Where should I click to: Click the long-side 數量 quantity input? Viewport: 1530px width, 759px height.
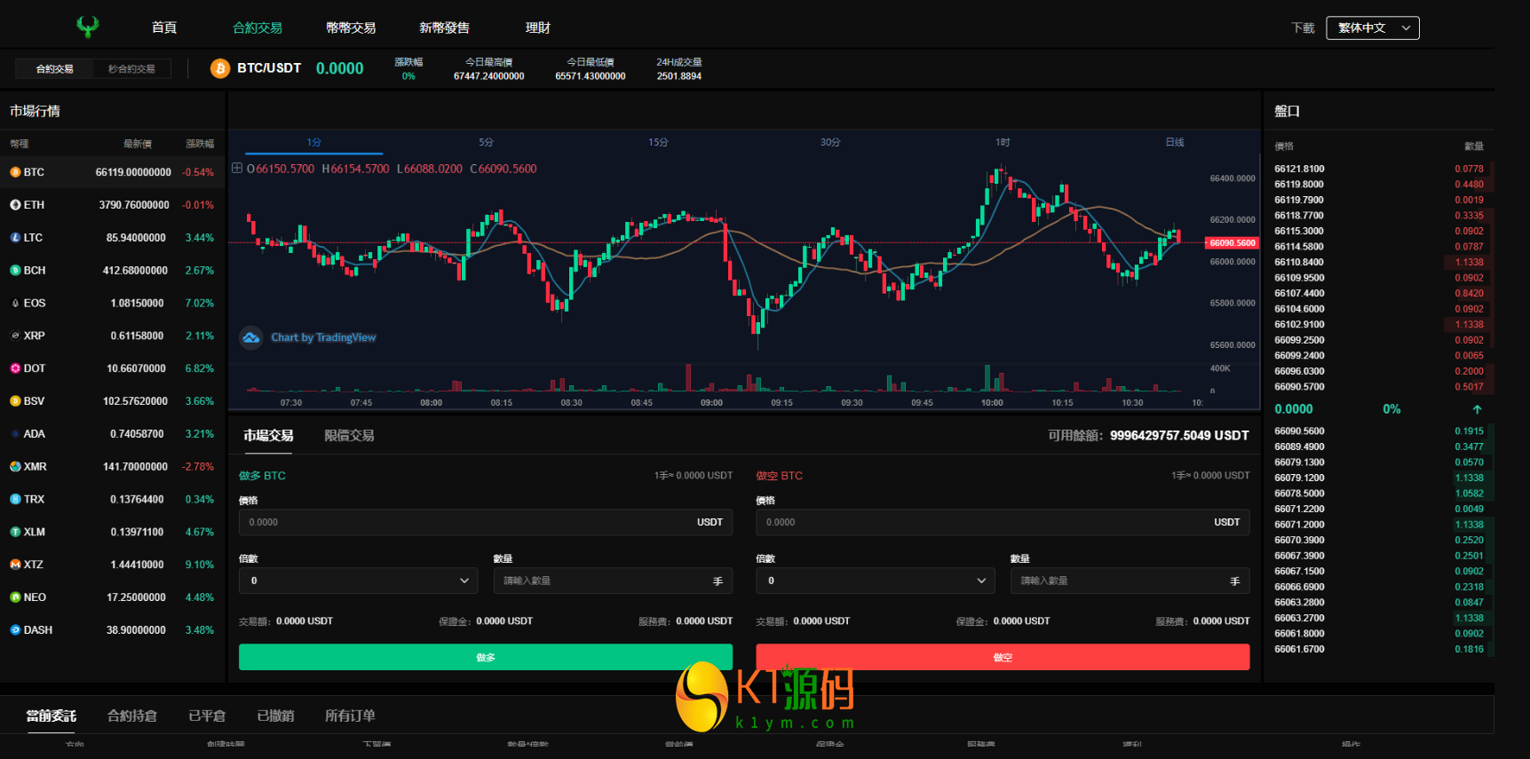coord(613,581)
